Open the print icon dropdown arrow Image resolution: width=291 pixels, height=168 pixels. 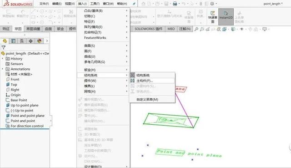(179, 4)
